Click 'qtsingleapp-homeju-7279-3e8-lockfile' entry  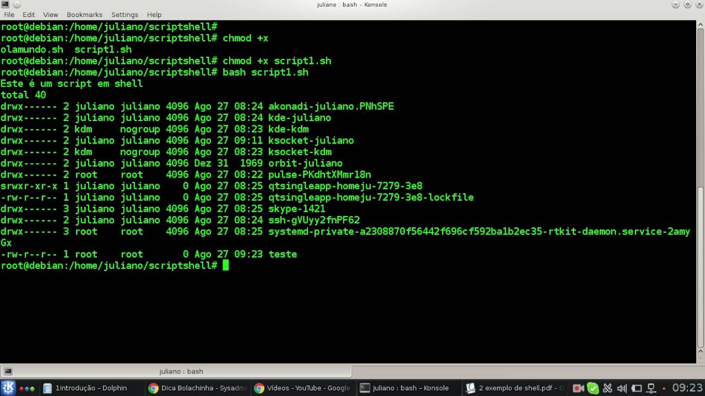(x=371, y=197)
